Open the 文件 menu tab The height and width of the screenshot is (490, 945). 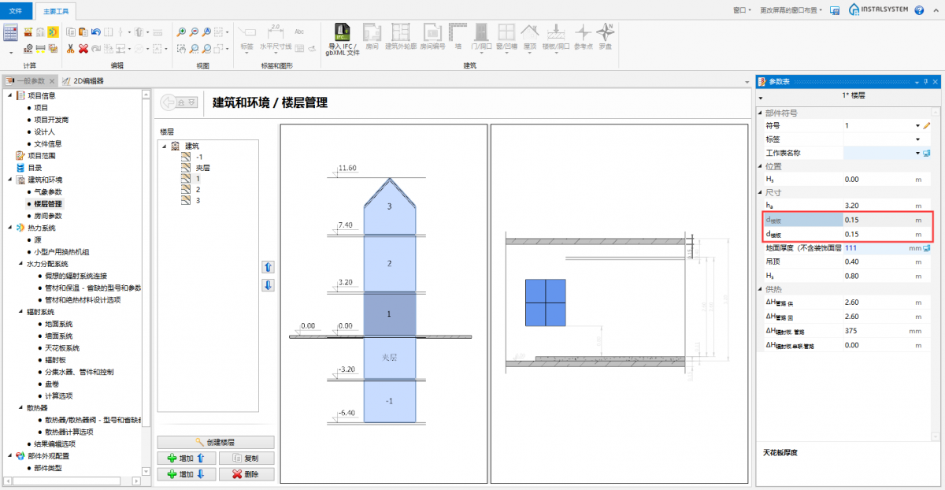coord(16,11)
